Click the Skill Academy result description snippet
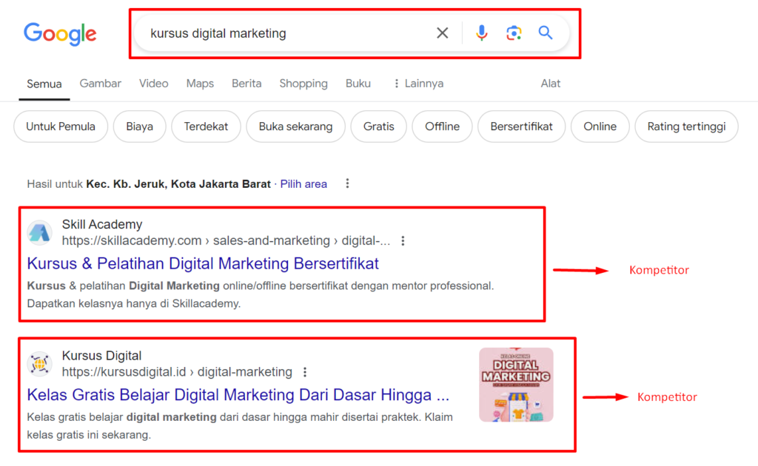The image size is (758, 466). [x=261, y=294]
